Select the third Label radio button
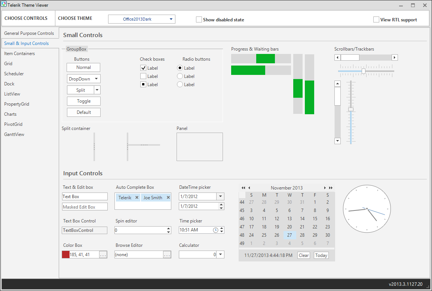The image size is (432, 291). (180, 84)
